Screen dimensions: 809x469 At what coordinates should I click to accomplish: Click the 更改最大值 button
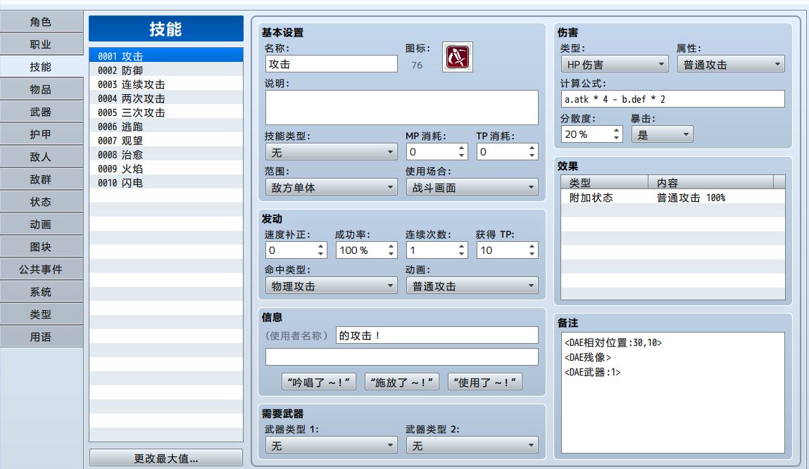166,458
